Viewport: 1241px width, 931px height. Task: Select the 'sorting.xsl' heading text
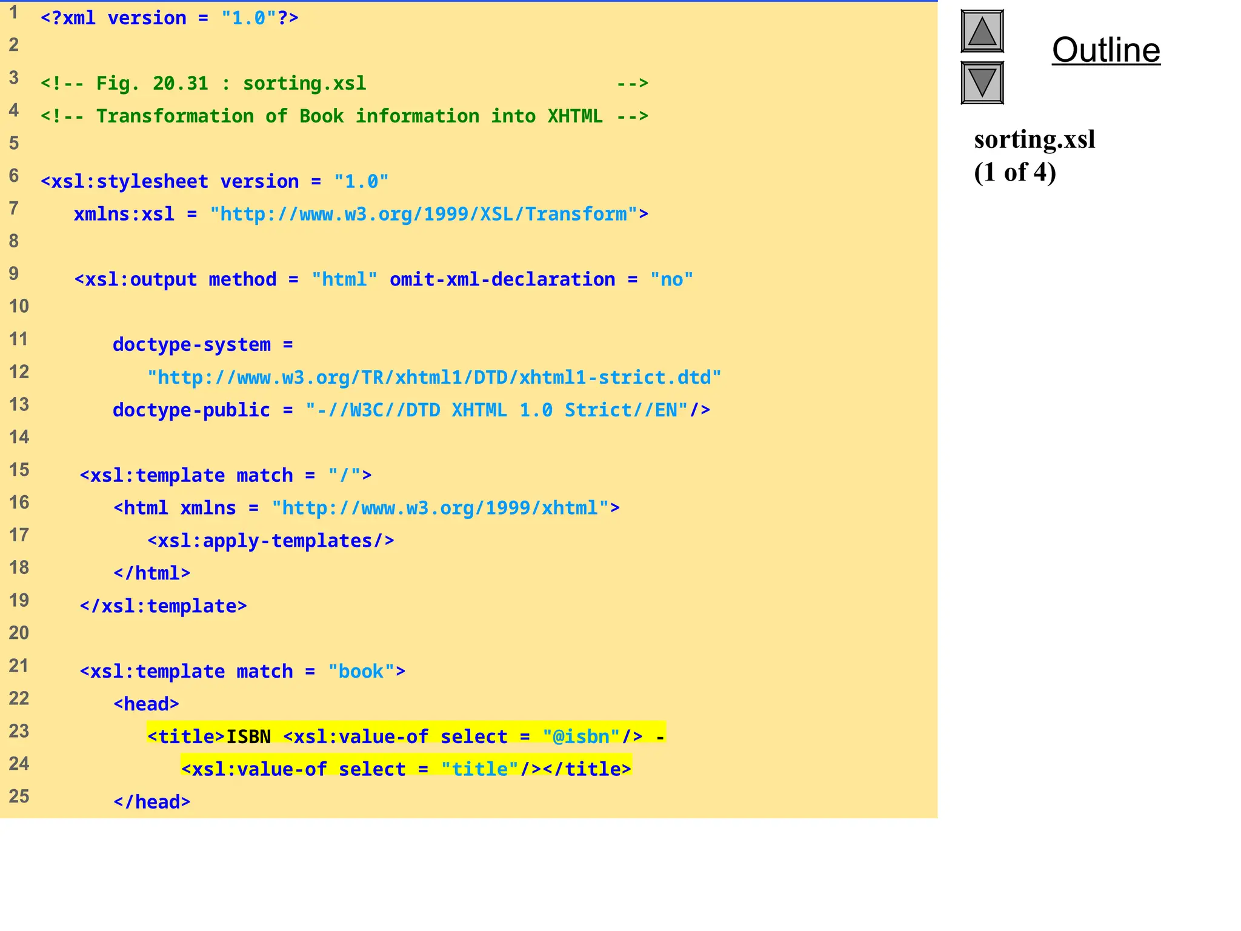click(1034, 139)
